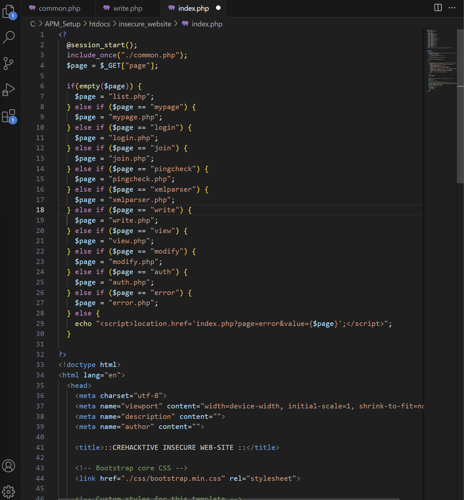This screenshot has height=500, width=464.
Task: Click the meta charset="utf-8" line
Action: pyautogui.click(x=121, y=396)
